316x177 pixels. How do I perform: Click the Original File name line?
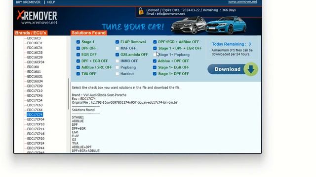(125, 103)
